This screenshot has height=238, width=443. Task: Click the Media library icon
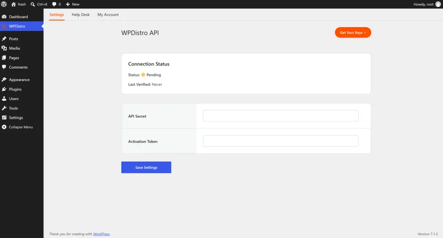(4, 48)
